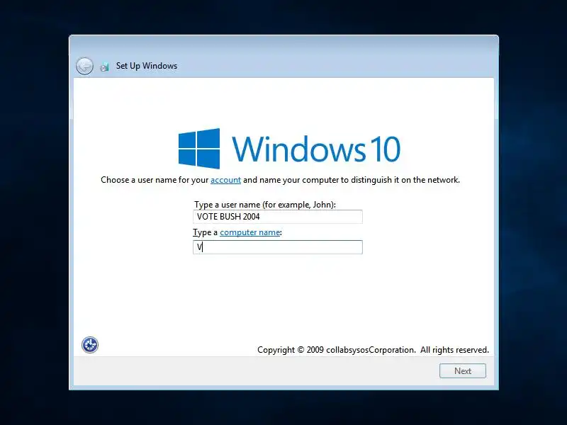
Task: Click the back arrow button
Action: [x=84, y=66]
